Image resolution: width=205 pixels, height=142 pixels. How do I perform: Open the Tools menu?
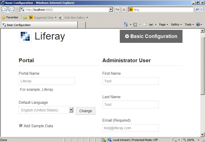[x=189, y=24]
